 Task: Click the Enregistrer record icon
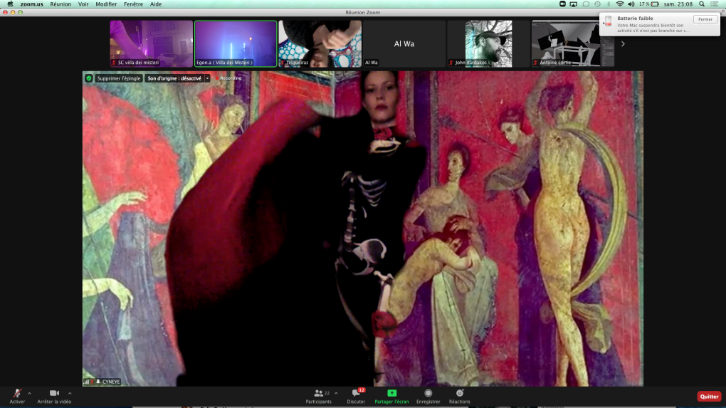(x=428, y=393)
